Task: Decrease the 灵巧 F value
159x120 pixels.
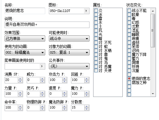Action: 42,95
